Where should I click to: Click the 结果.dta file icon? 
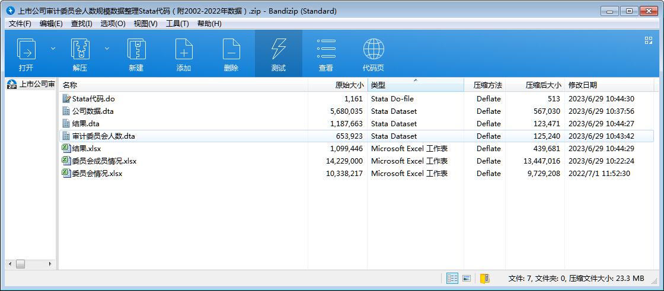coord(66,123)
